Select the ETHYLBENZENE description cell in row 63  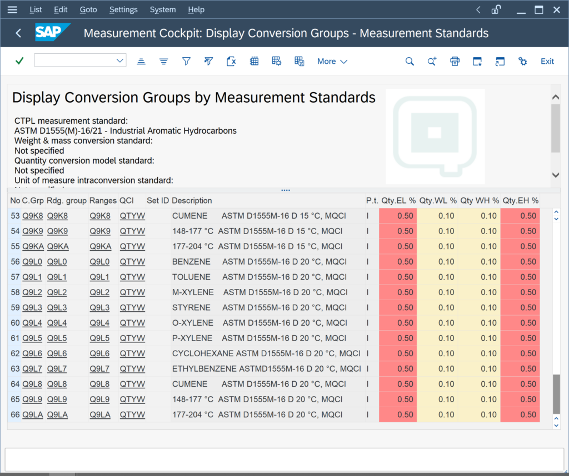click(268, 369)
